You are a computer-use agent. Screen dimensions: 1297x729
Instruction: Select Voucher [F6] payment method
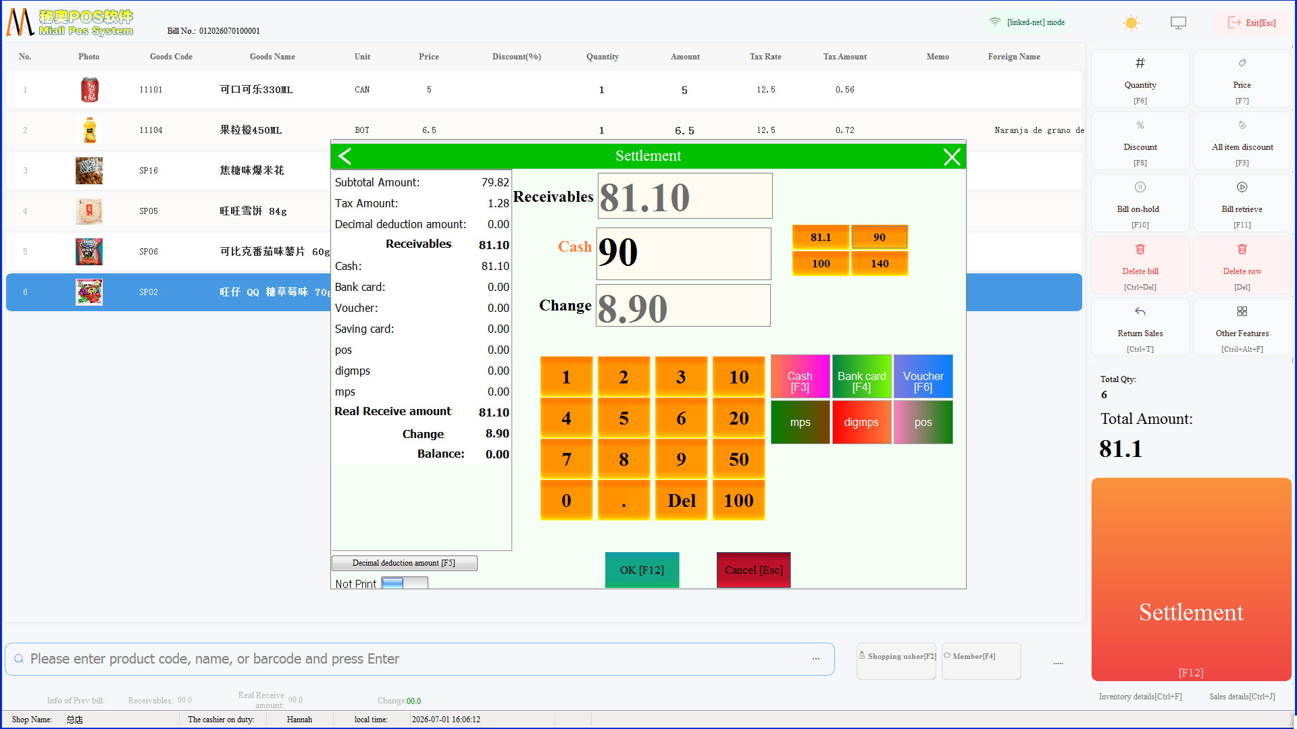click(923, 377)
